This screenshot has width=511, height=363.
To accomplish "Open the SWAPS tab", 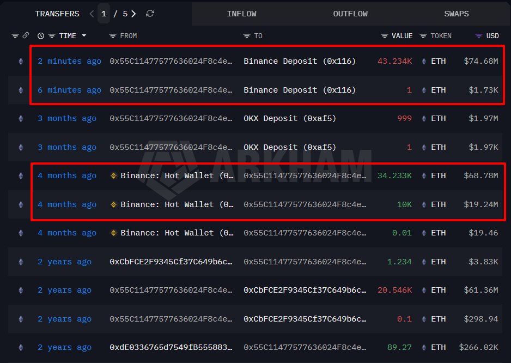I will (x=457, y=14).
